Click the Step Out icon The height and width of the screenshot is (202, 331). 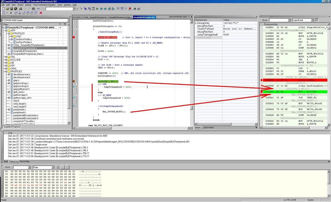(x=24, y=13)
